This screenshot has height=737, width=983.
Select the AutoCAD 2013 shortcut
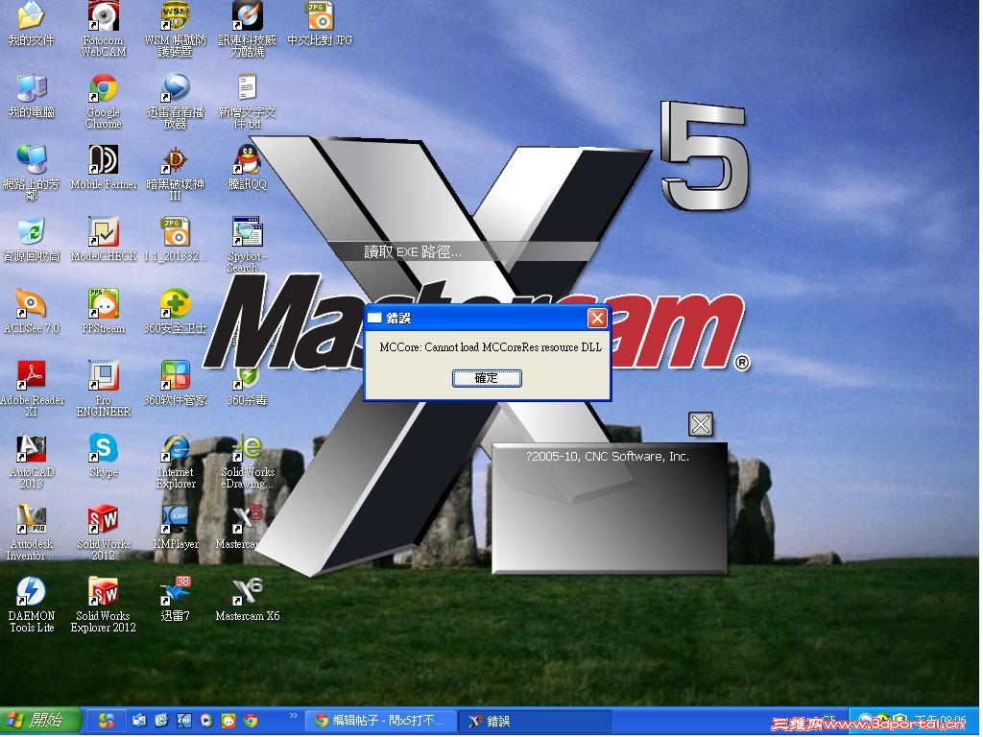point(31,462)
